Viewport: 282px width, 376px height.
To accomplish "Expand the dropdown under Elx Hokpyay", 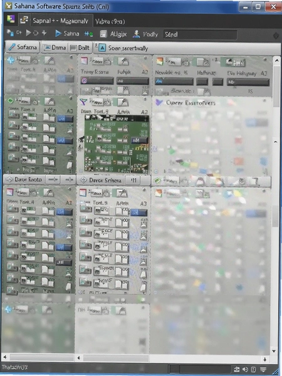I will 248,82.
